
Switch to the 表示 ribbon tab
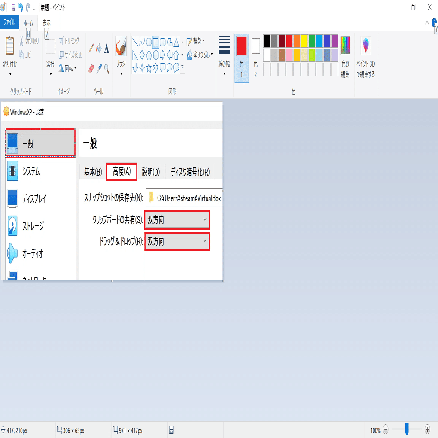click(46, 23)
